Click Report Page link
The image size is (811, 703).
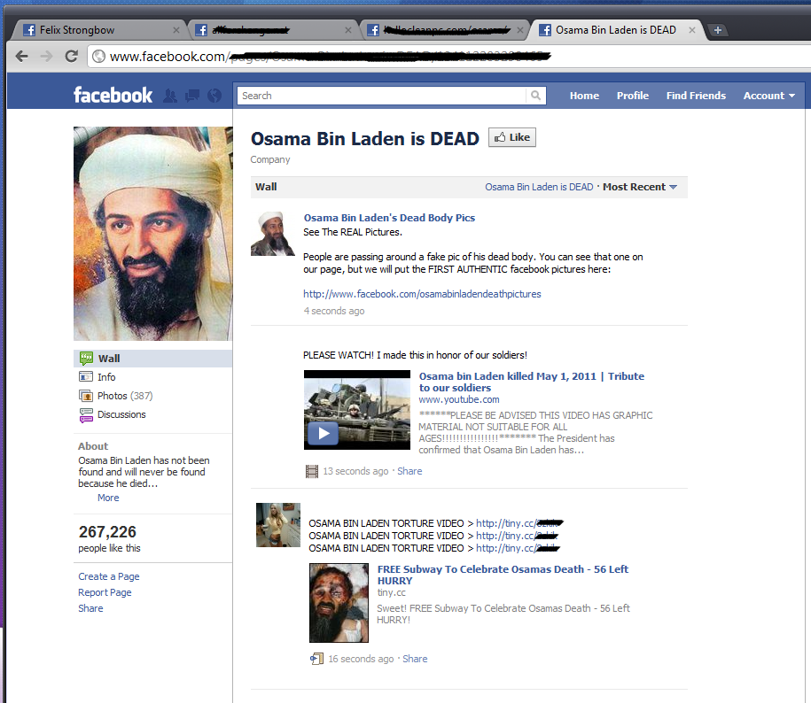pos(105,592)
